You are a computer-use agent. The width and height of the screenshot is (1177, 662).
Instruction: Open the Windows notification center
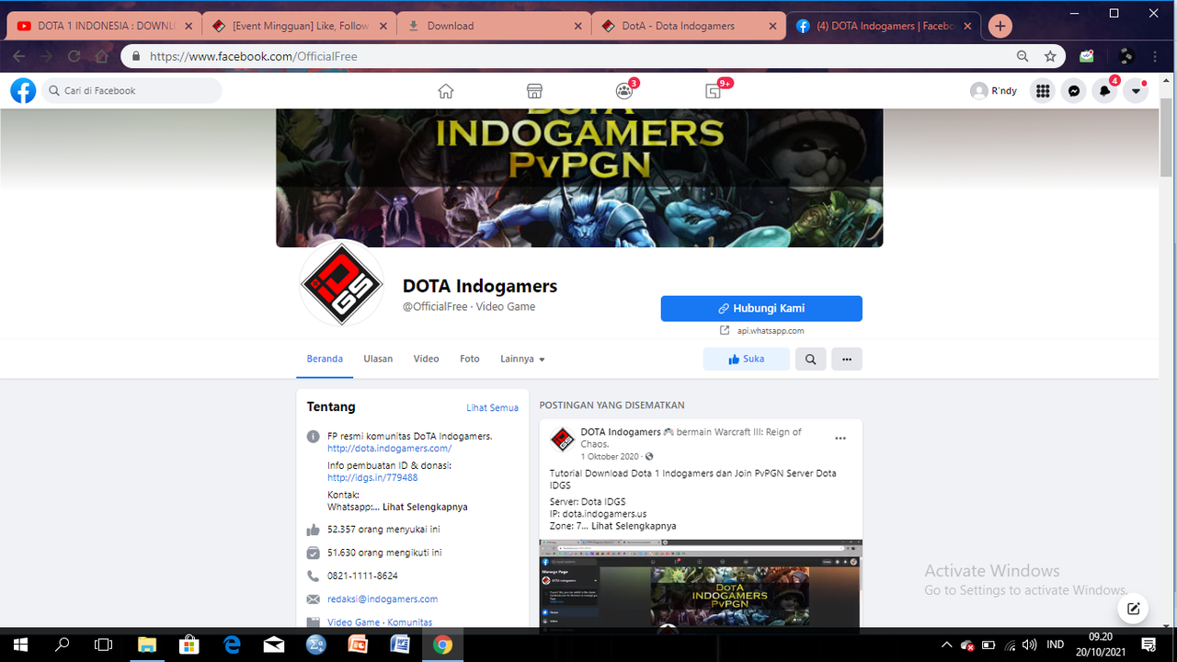tap(1148, 645)
